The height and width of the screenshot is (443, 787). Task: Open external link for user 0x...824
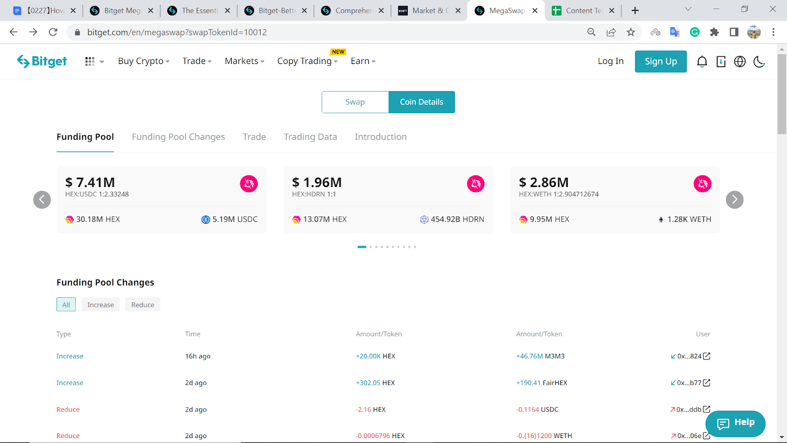tap(707, 356)
